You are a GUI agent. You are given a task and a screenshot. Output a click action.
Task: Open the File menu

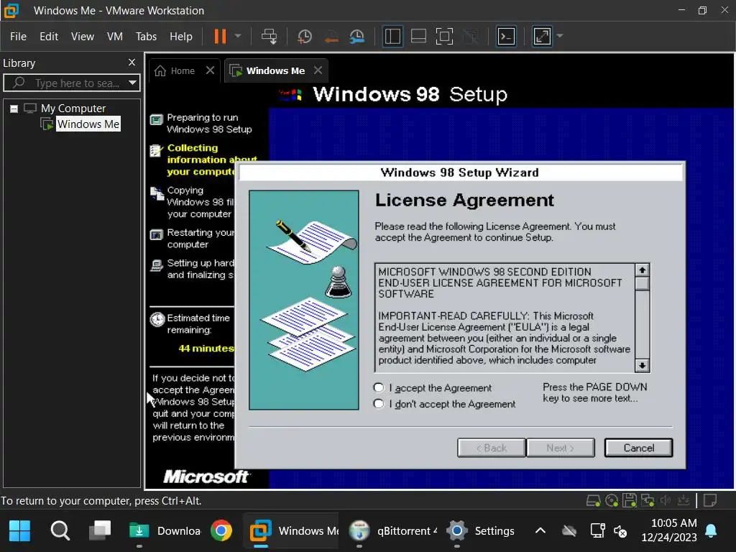tap(18, 36)
